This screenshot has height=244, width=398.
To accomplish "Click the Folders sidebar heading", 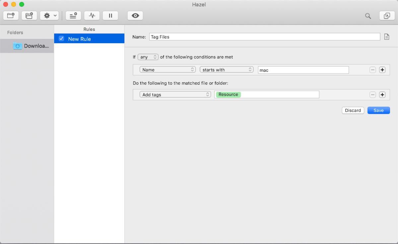I will pyautogui.click(x=15, y=33).
